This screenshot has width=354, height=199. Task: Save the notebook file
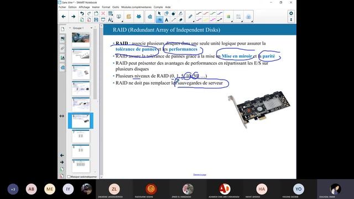96,20
